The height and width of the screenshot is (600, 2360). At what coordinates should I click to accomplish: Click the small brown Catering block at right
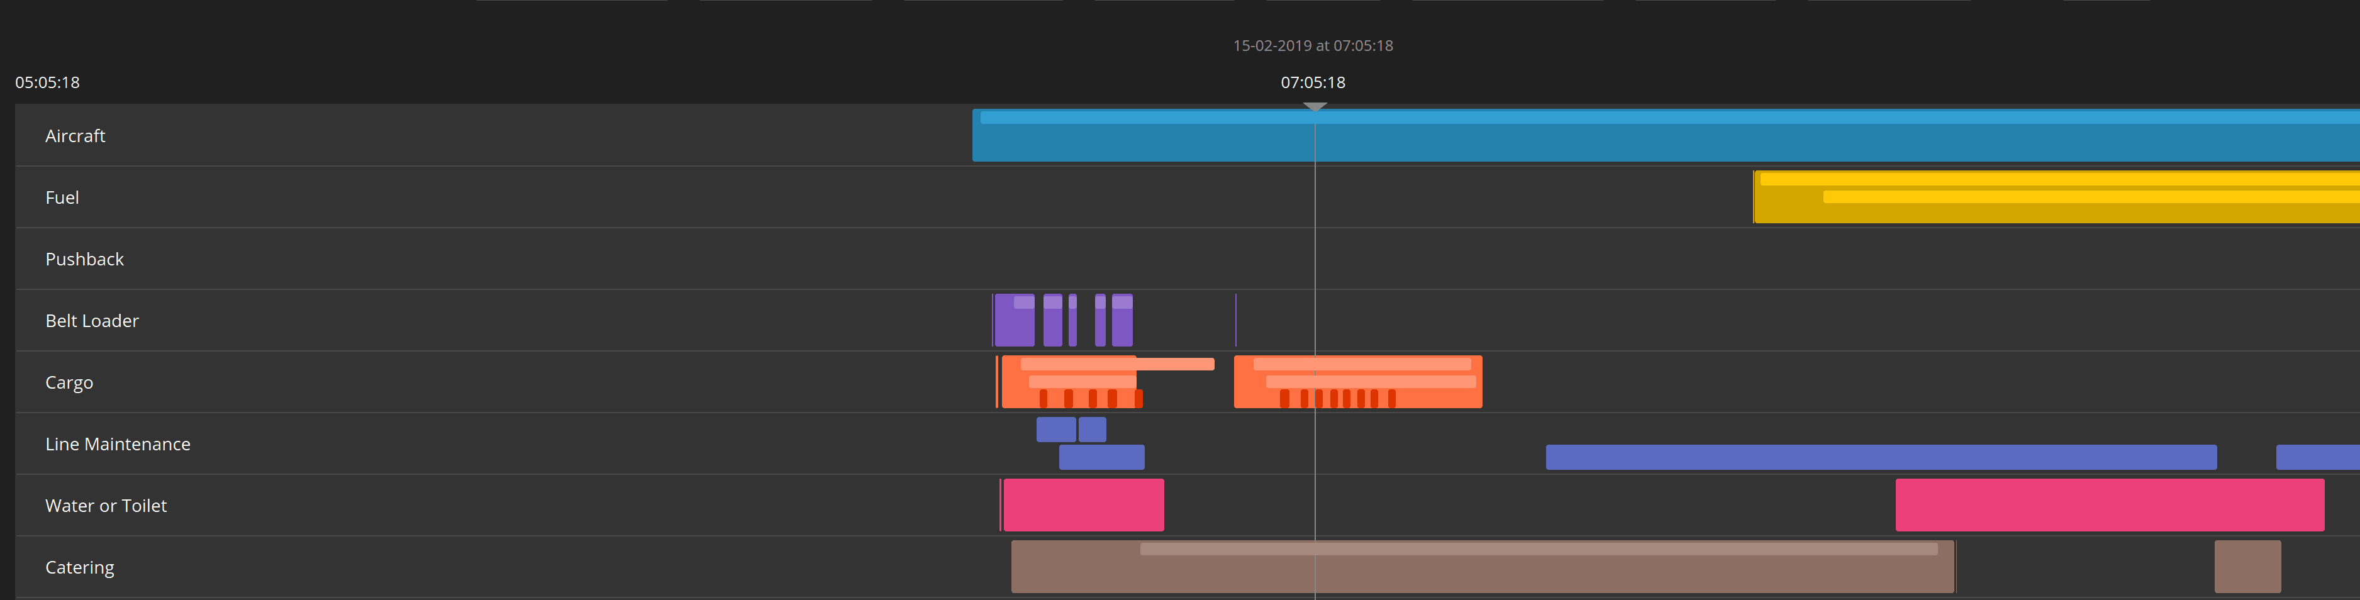click(2247, 566)
